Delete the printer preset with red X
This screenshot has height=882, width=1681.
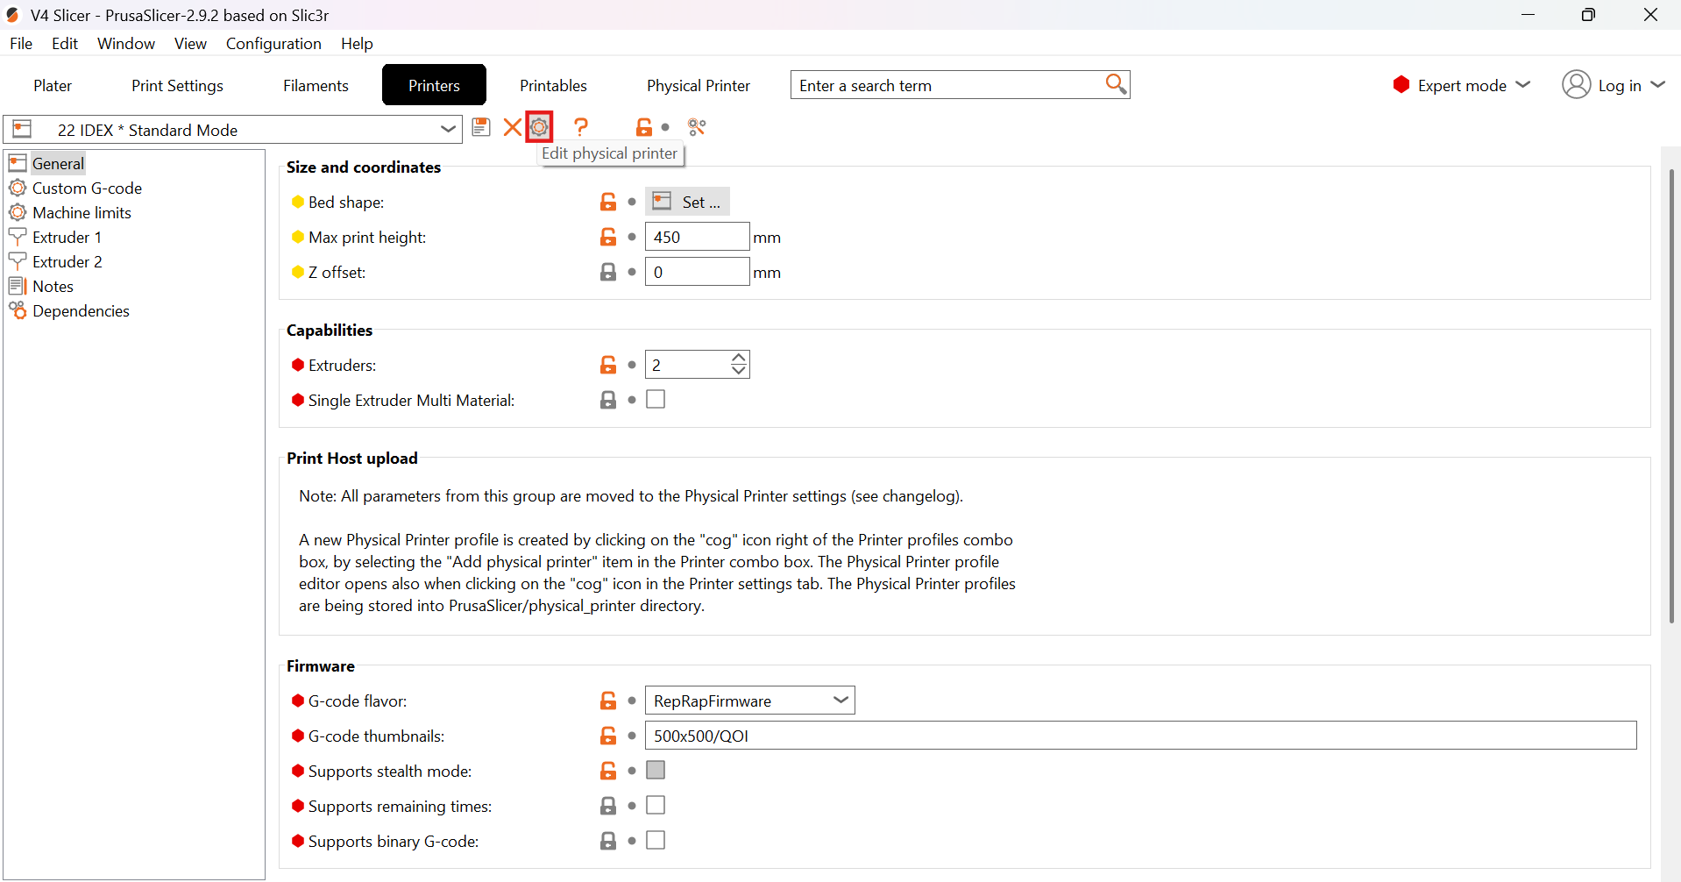[513, 128]
